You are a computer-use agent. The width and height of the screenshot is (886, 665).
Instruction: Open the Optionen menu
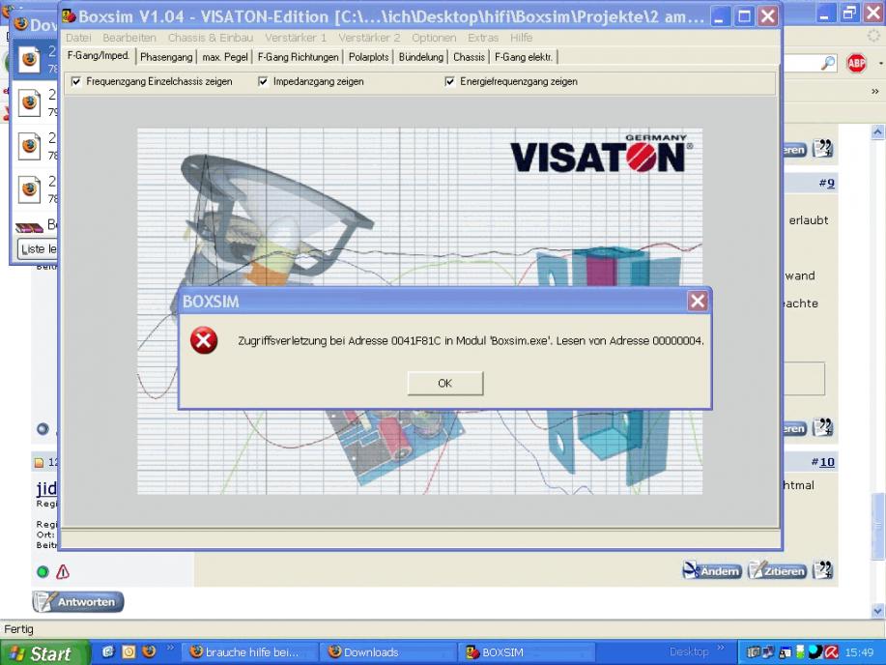point(434,38)
